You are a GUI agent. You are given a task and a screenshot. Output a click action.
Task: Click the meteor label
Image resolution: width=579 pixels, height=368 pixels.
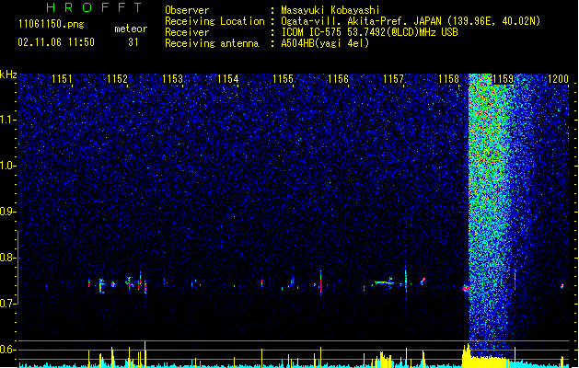[x=131, y=29]
